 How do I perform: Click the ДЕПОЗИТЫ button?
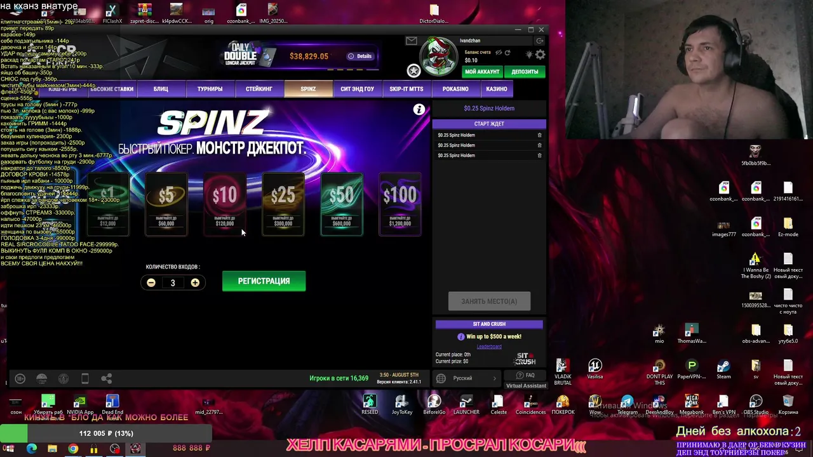point(525,72)
